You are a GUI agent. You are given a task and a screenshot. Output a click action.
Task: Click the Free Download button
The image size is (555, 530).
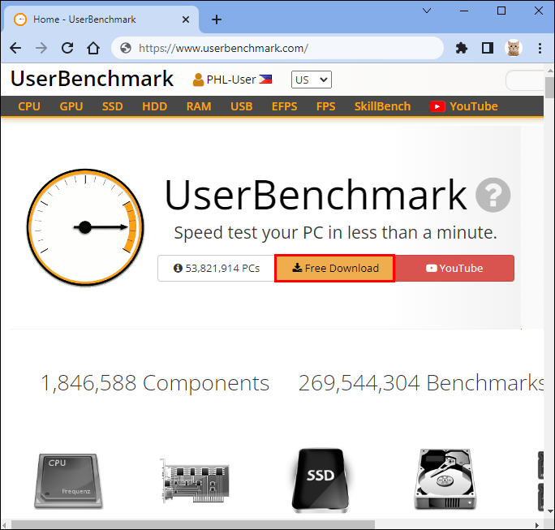(x=335, y=268)
